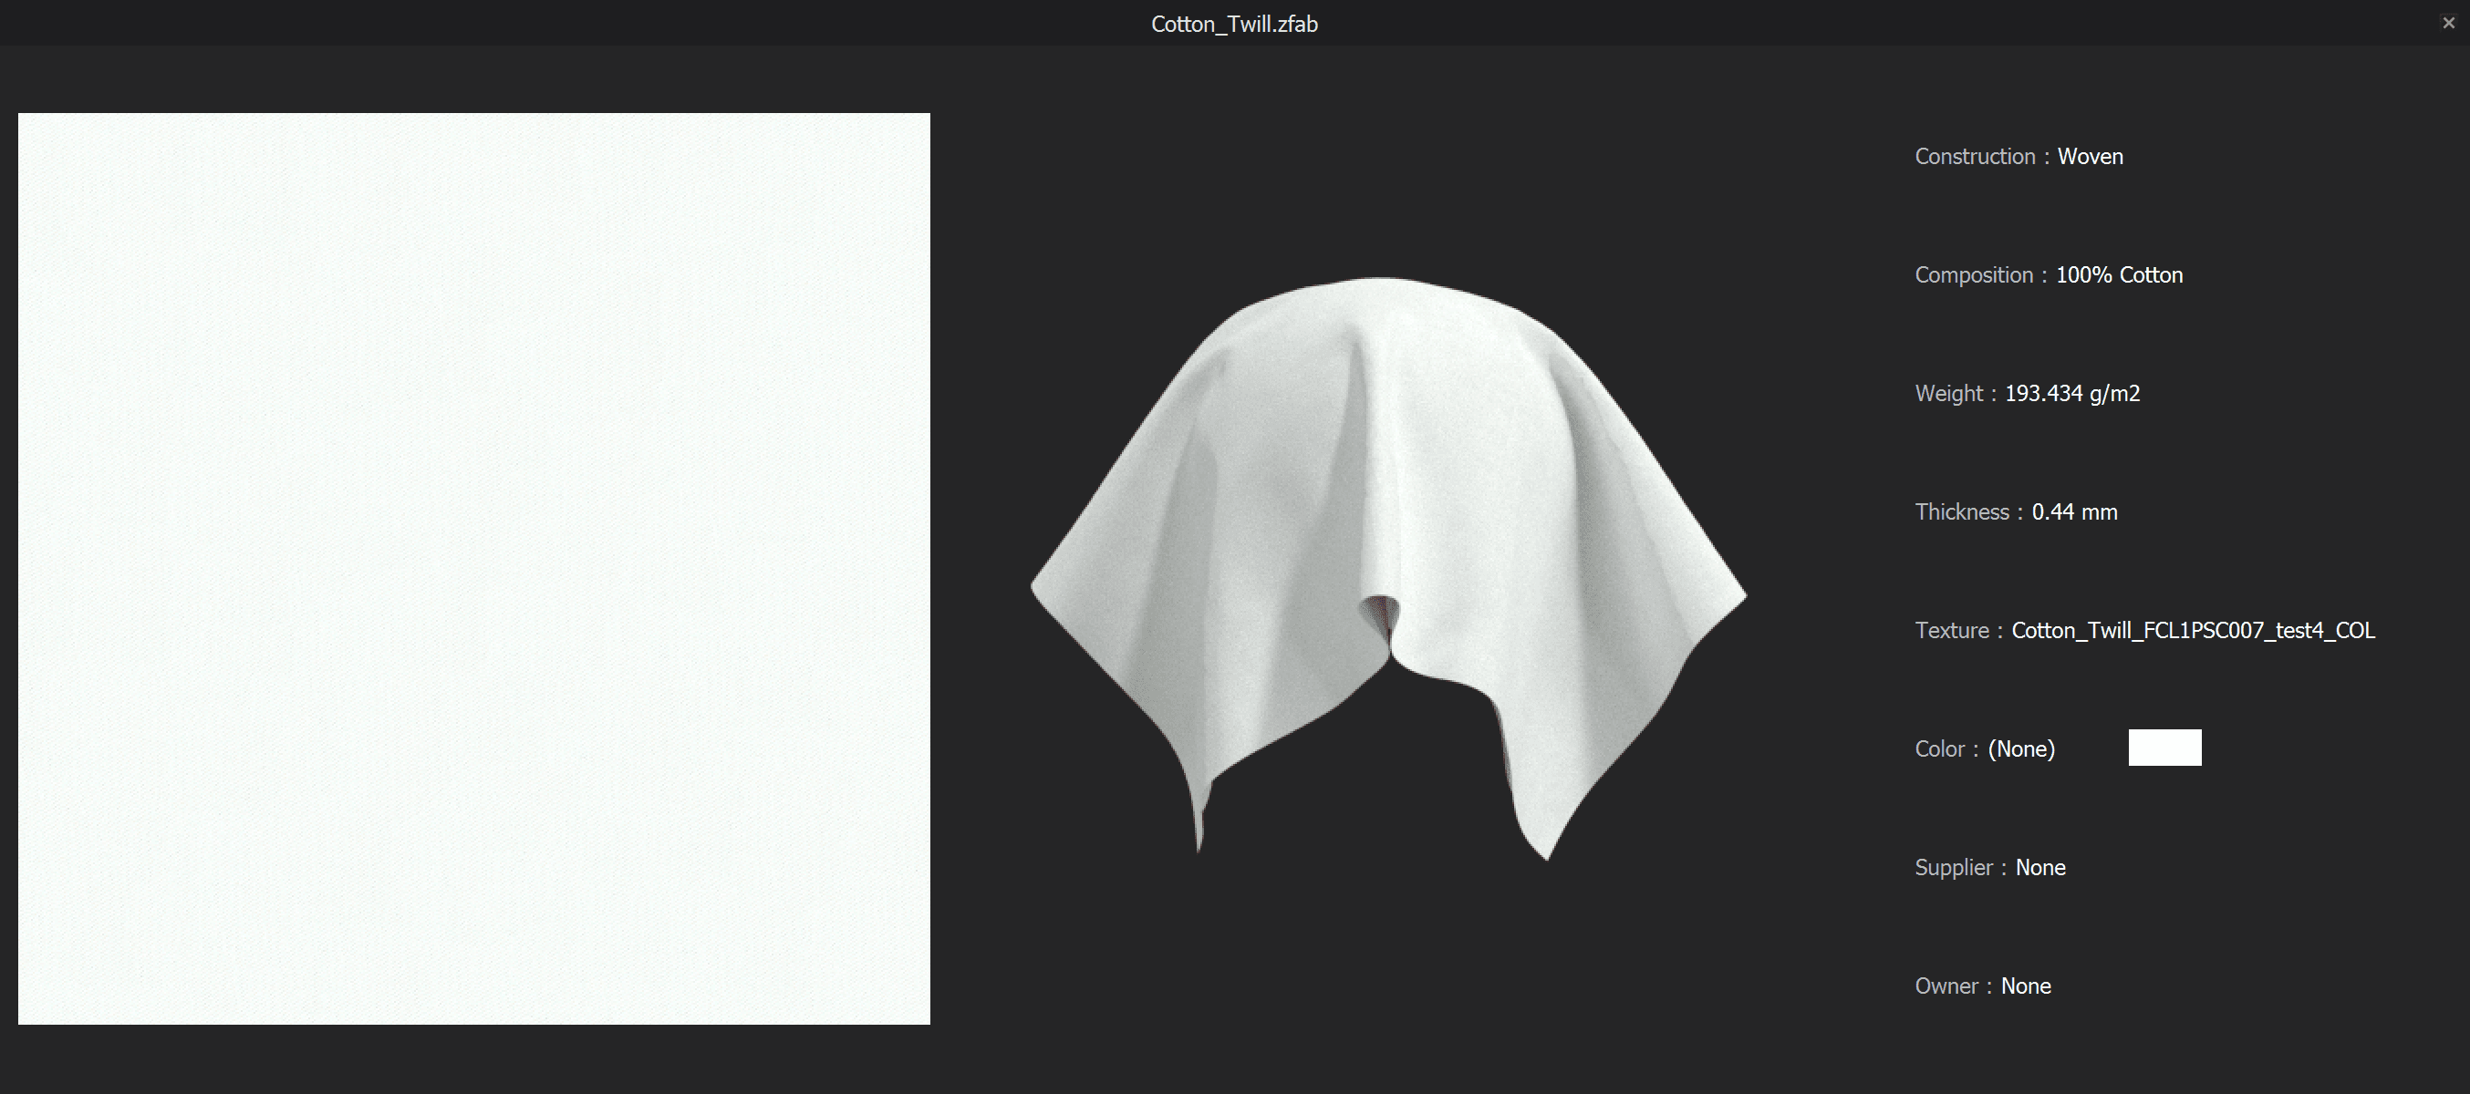Click the texture name Cotton_Twill_FCL1PSC007_test4_COL

tap(2193, 630)
